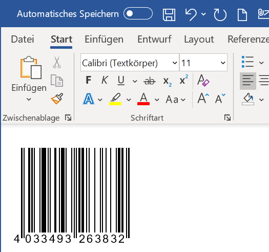269x252 pixels.
Task: Toggle italic with the K button
Action: pyautogui.click(x=105, y=80)
